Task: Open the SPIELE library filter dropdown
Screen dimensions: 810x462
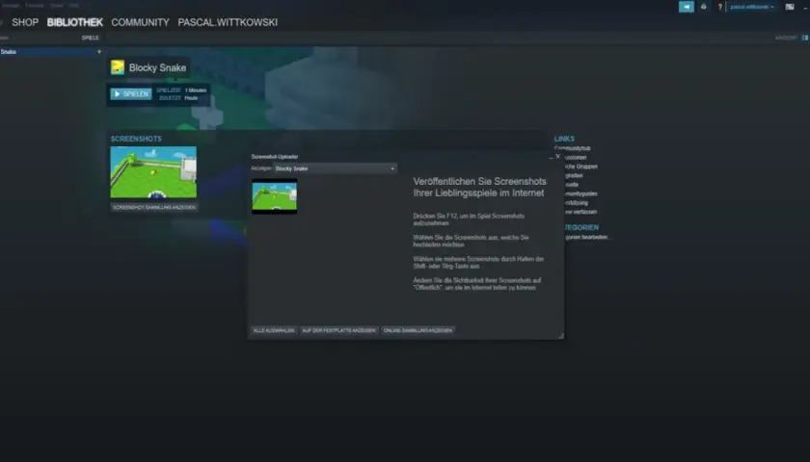Action: coord(90,38)
